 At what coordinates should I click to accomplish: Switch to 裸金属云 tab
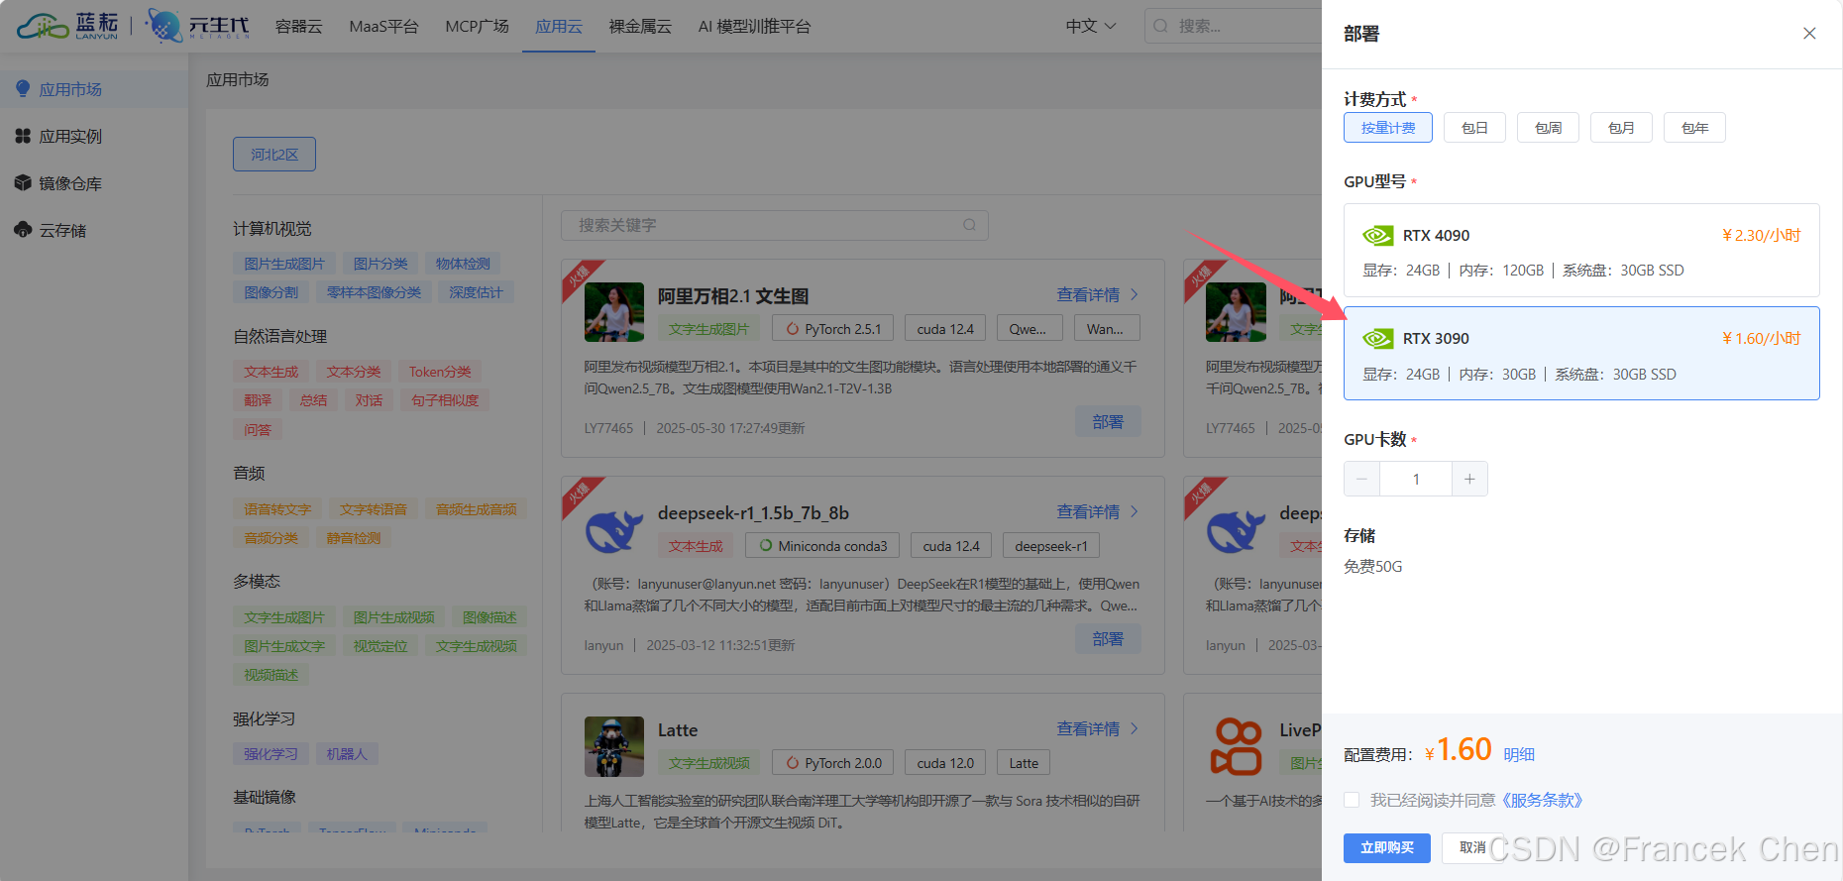click(x=640, y=27)
